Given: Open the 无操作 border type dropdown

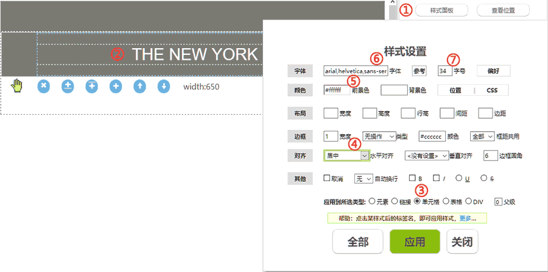Looking at the screenshot, I should pos(379,136).
